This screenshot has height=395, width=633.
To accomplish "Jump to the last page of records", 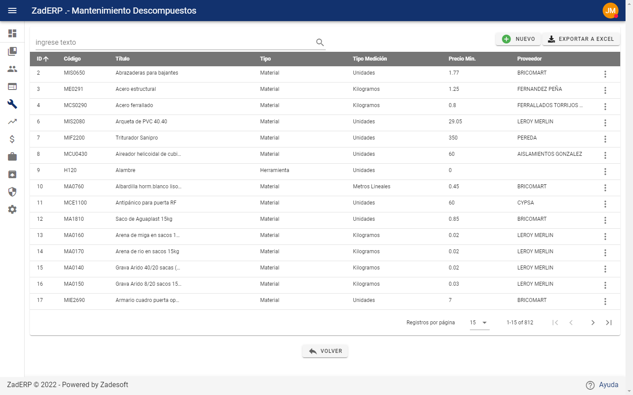I will point(609,323).
